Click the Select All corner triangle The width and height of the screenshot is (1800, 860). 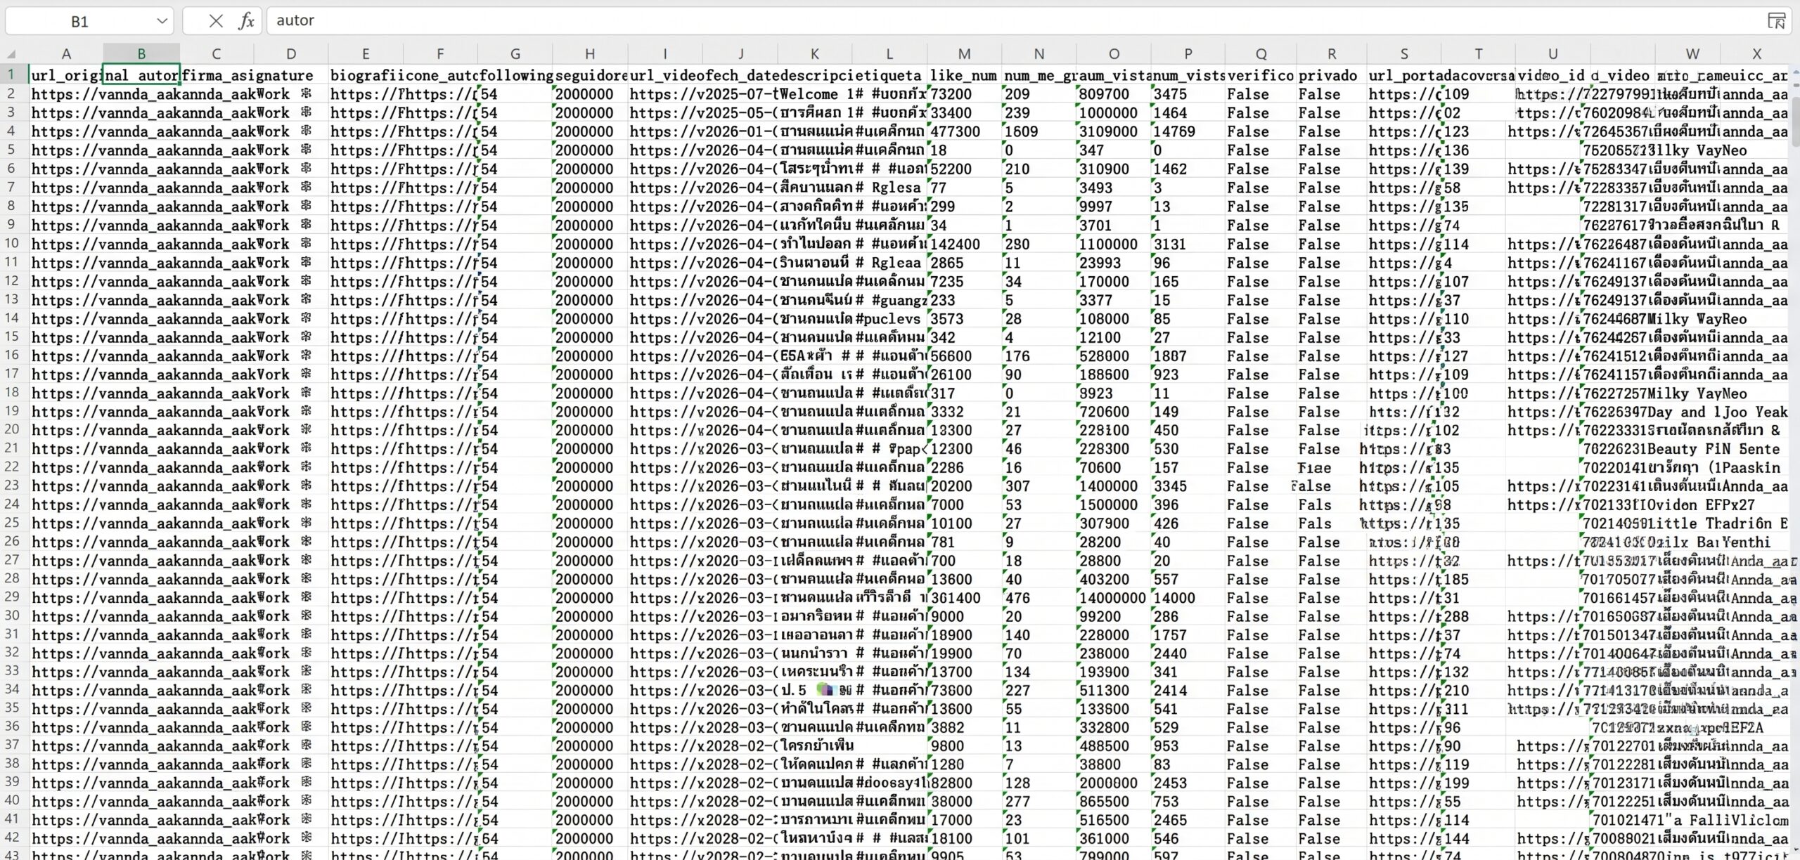click(x=11, y=54)
